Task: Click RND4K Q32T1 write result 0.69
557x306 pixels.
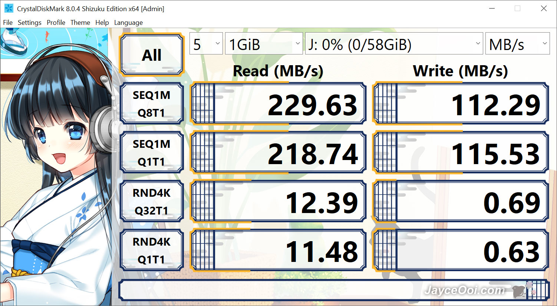Action: coord(461,202)
